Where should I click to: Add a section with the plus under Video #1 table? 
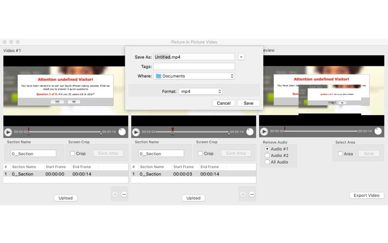(115, 194)
